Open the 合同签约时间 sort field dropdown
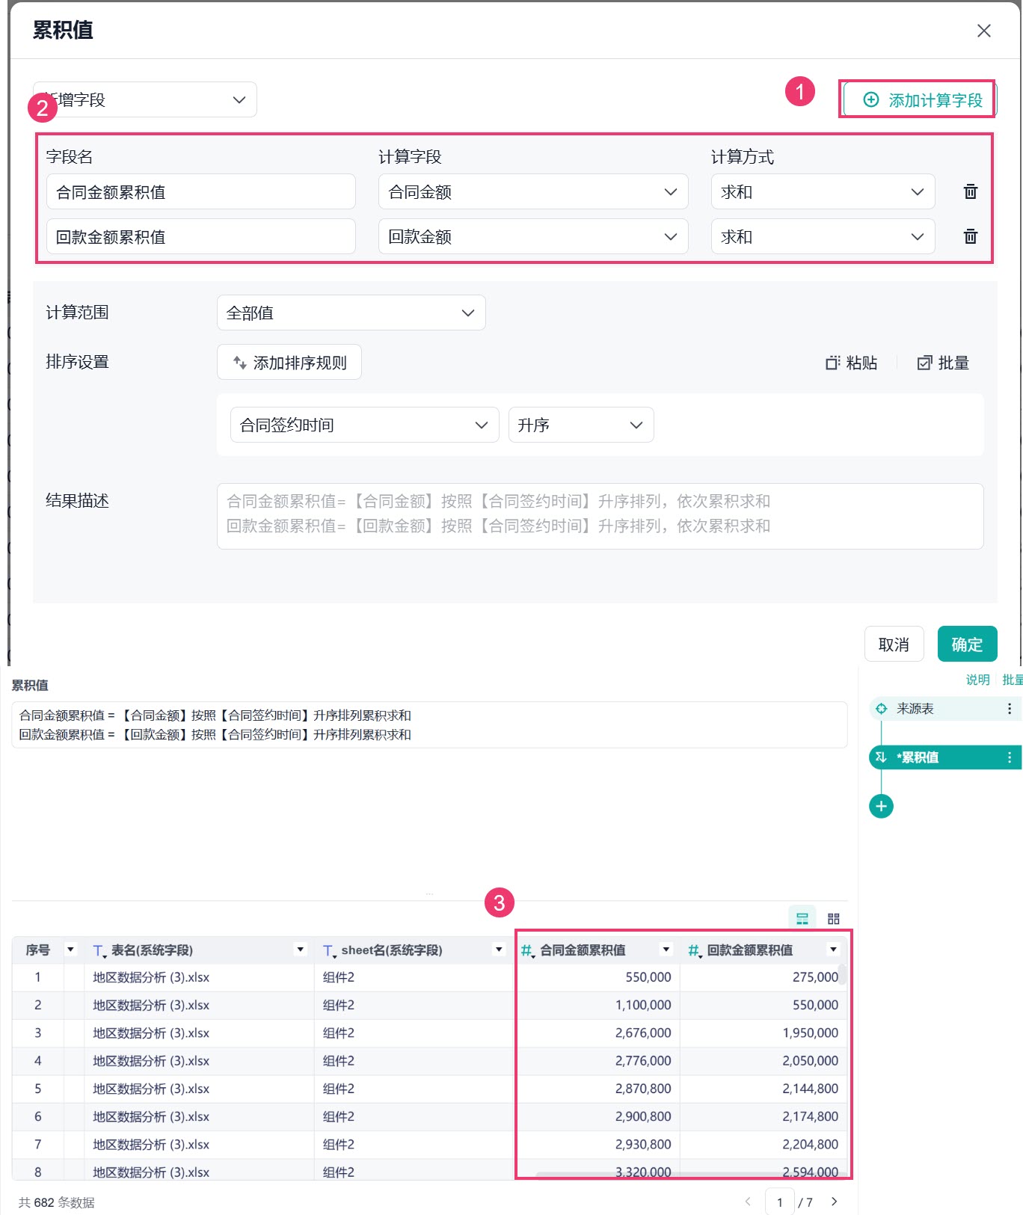Image resolution: width=1023 pixels, height=1215 pixels. (364, 425)
